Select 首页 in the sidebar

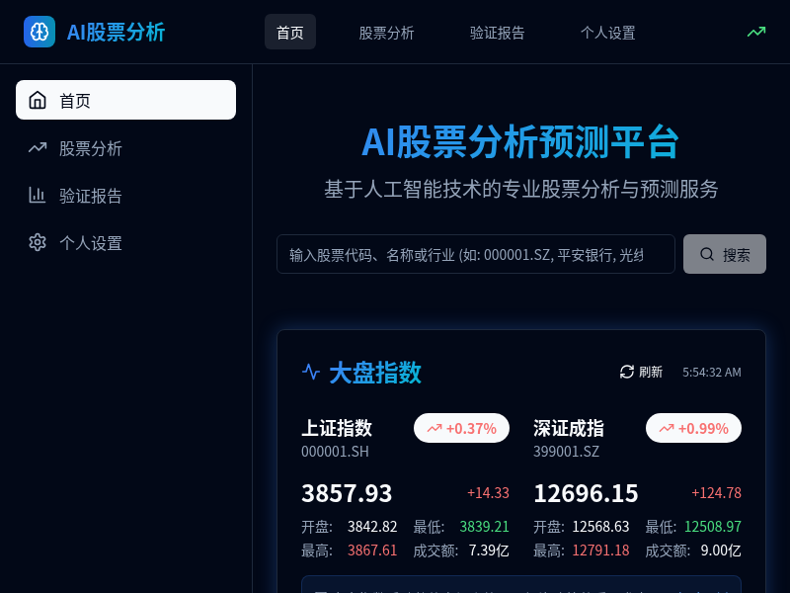[x=126, y=100]
